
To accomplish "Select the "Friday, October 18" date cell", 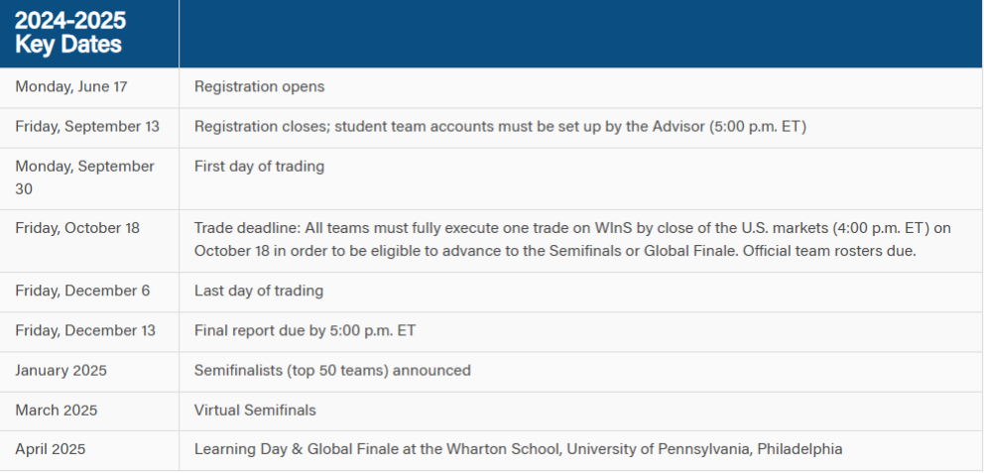I will pyautogui.click(x=77, y=228).
